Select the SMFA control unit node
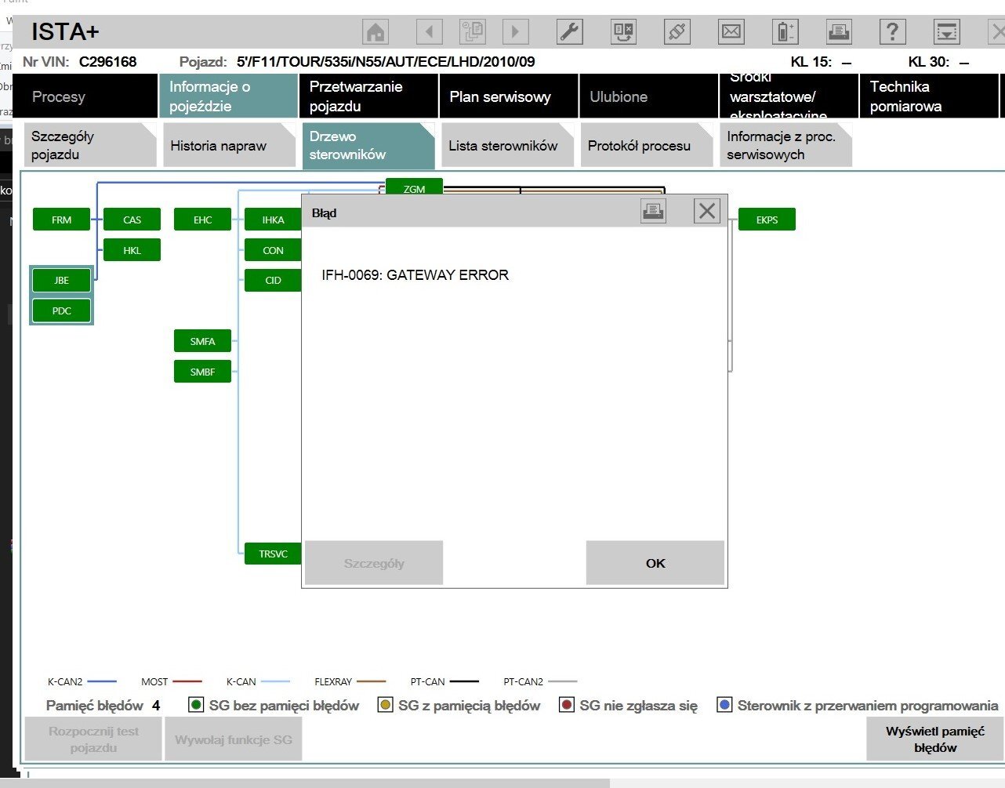The height and width of the screenshot is (788, 1005). pos(202,341)
